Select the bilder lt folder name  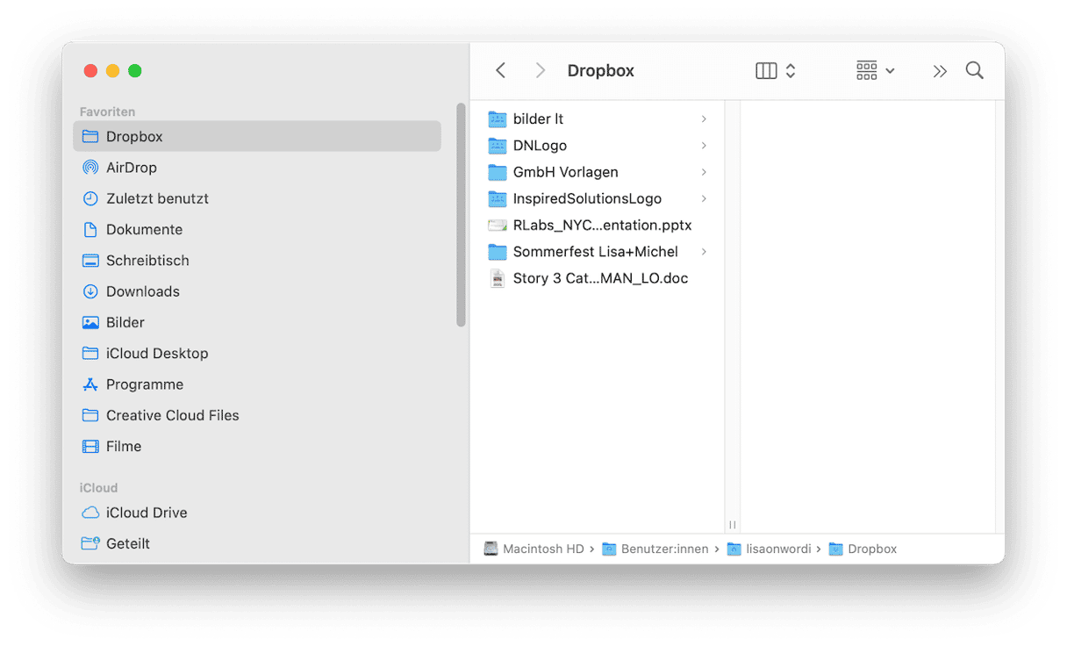click(538, 118)
